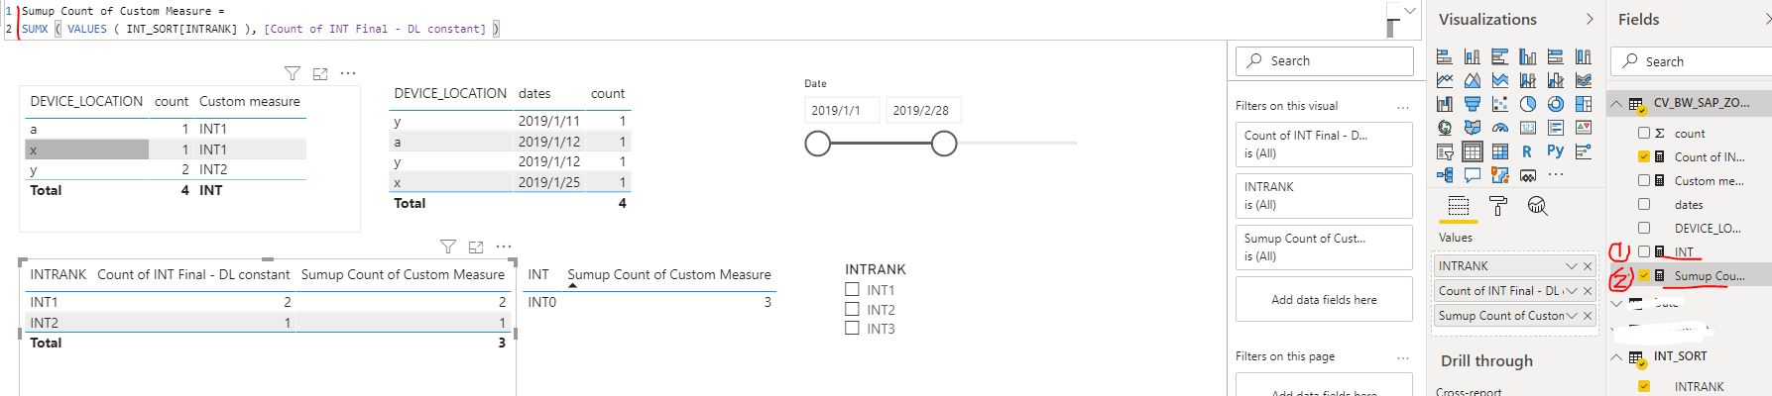
Task: Check the INT1 slicer option
Action: (x=852, y=290)
